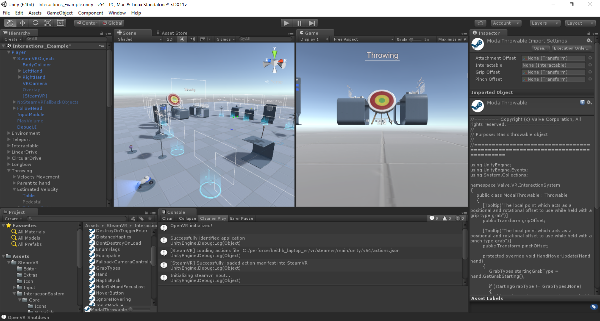Open the Assets menu
This screenshot has width=600, height=321.
(x=35, y=13)
